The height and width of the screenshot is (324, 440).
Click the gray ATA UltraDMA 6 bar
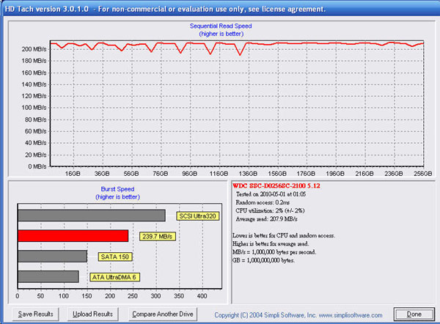click(x=48, y=276)
